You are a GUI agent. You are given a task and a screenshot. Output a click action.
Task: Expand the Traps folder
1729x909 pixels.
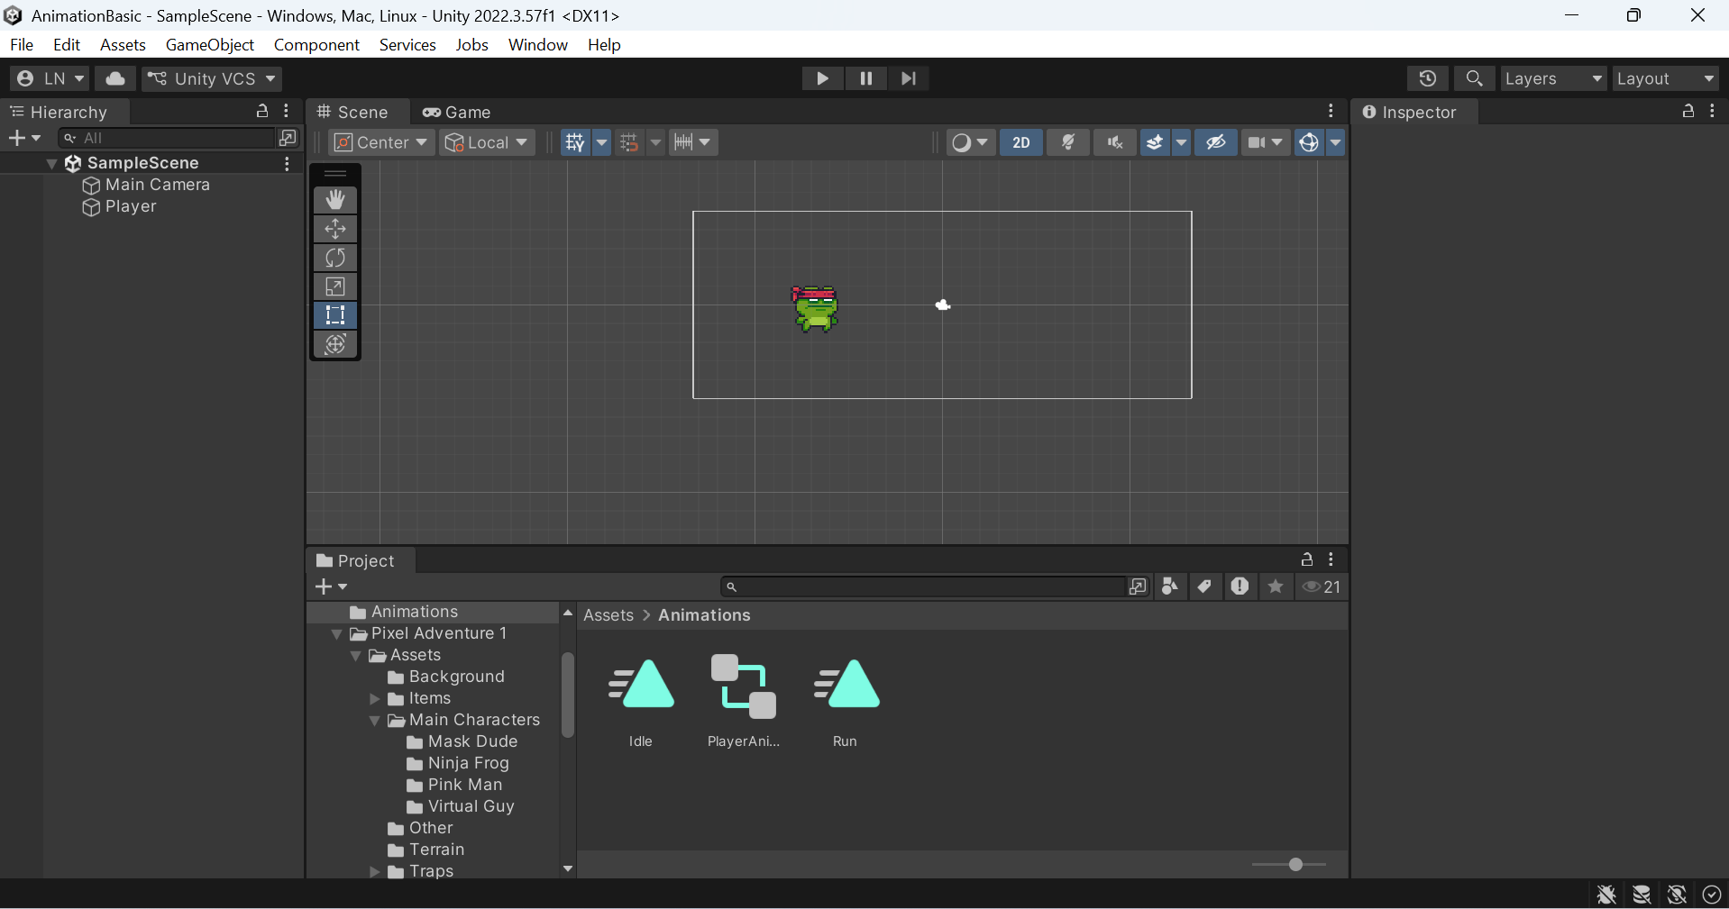(x=375, y=872)
